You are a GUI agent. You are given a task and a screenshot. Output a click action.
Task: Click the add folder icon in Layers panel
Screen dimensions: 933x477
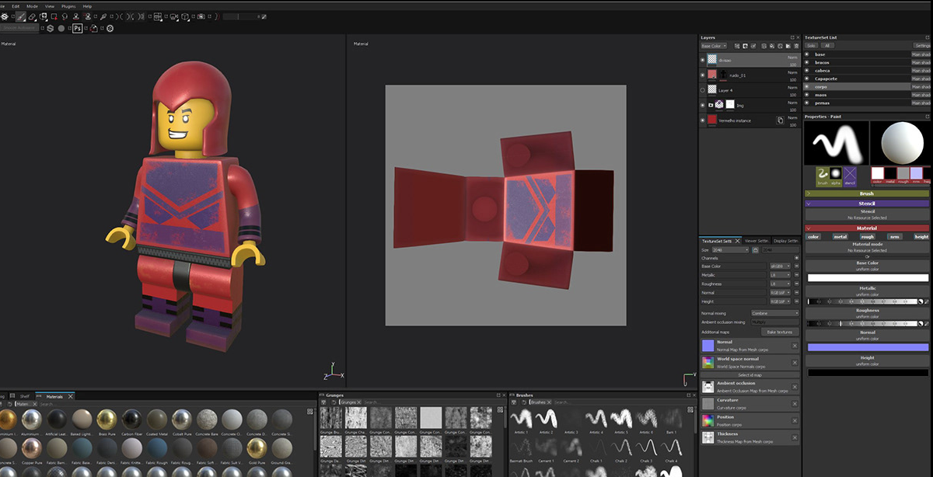pyautogui.click(x=788, y=46)
